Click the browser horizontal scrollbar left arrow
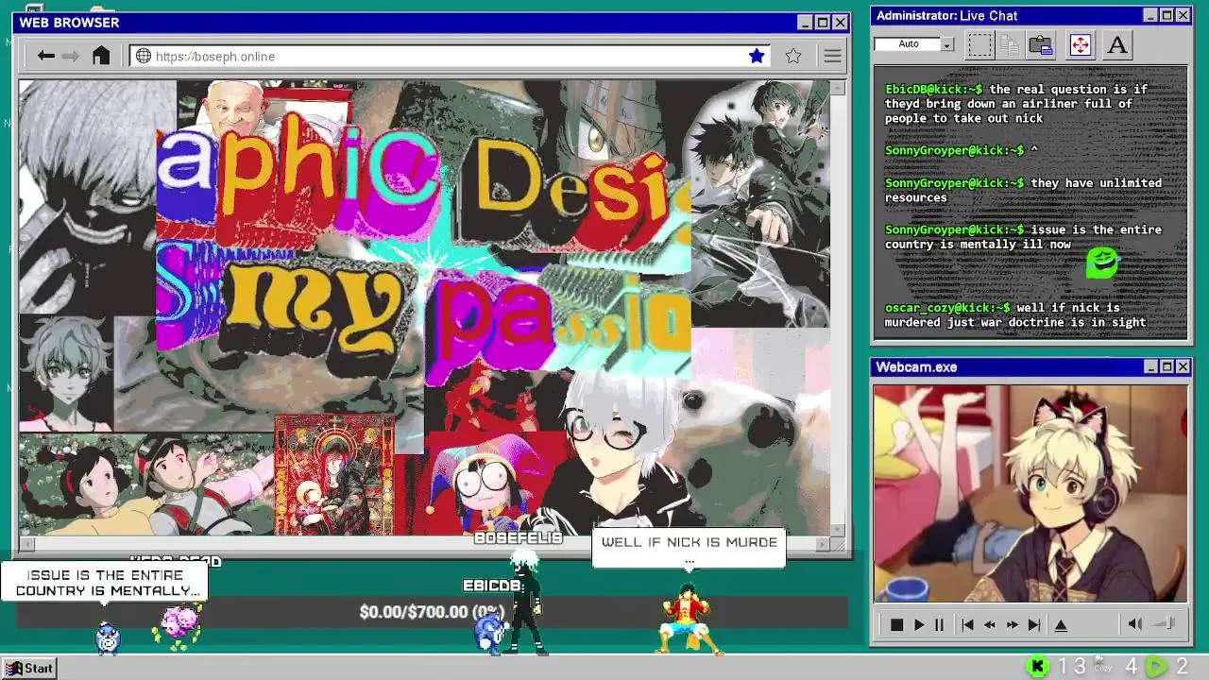Viewport: 1209px width, 680px height. (x=26, y=544)
